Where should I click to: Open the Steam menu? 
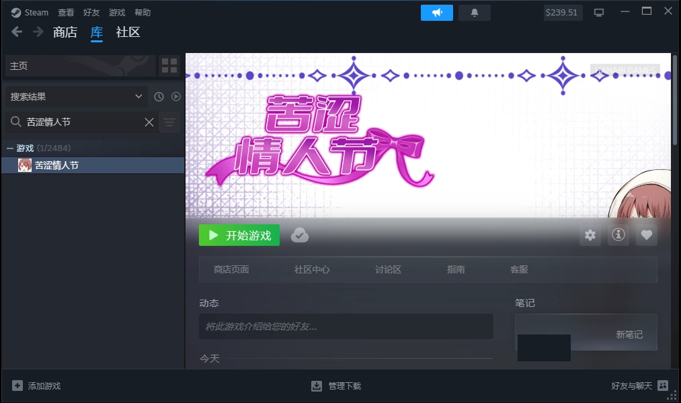pyautogui.click(x=36, y=13)
